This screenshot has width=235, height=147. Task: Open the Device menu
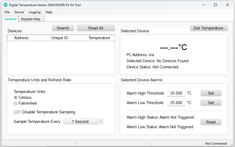(x=19, y=12)
